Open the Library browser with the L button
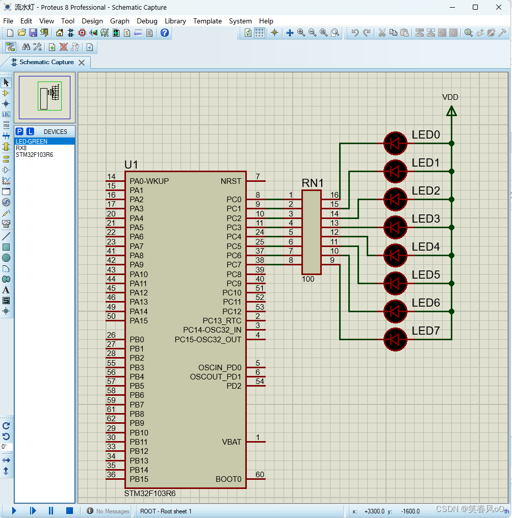Viewport: 512px width, 518px height. point(30,131)
